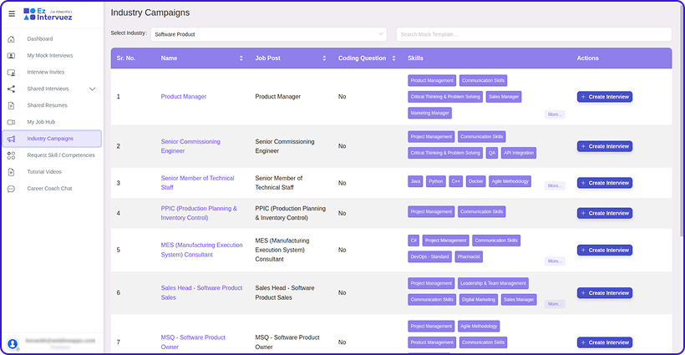
Task: Click the Shared Resumes document icon
Action: 11,106
